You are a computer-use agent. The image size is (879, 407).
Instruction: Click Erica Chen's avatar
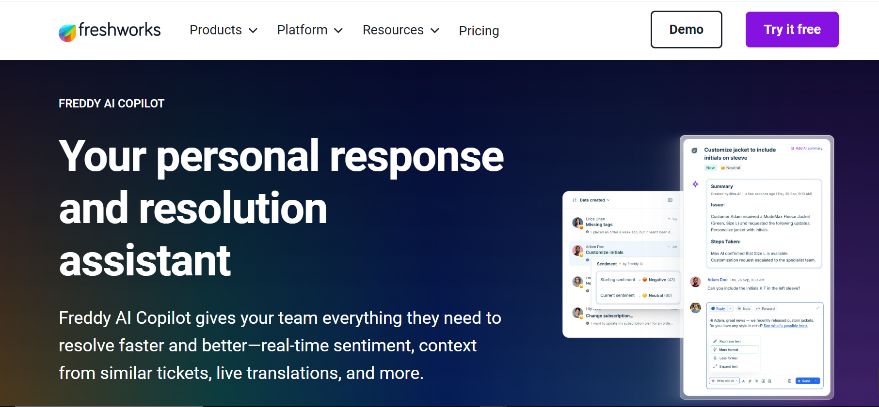pyautogui.click(x=577, y=223)
